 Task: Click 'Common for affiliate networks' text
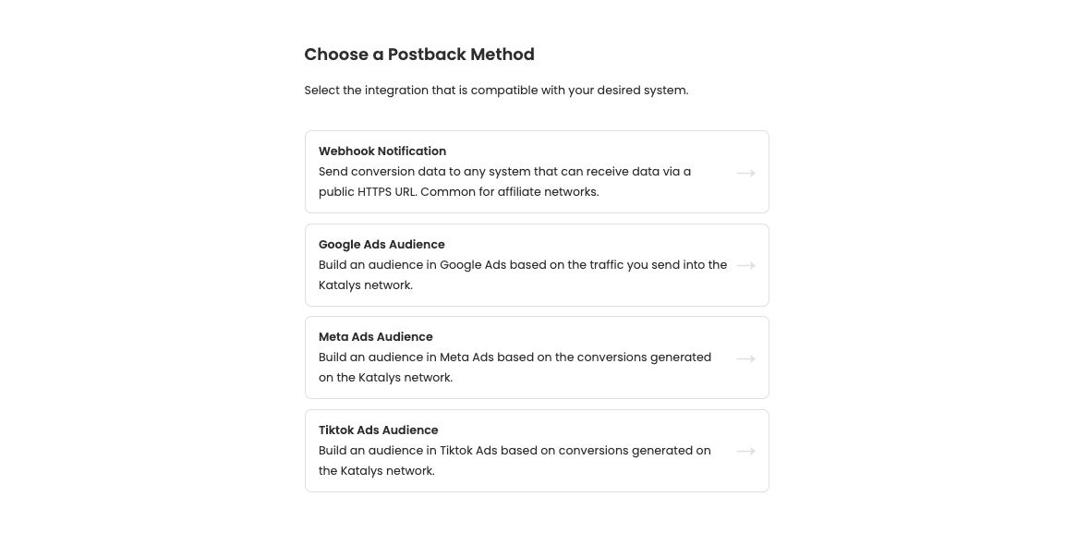point(509,192)
